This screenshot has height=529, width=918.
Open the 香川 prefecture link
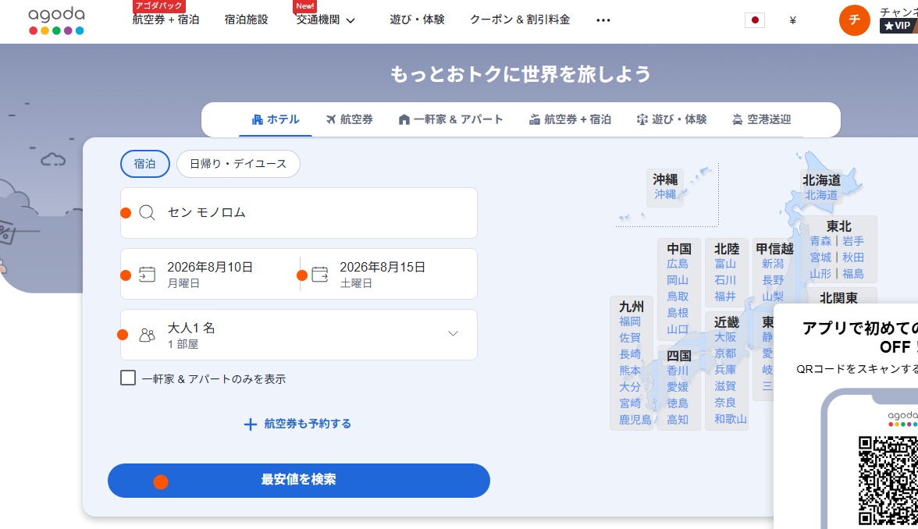[x=678, y=371]
